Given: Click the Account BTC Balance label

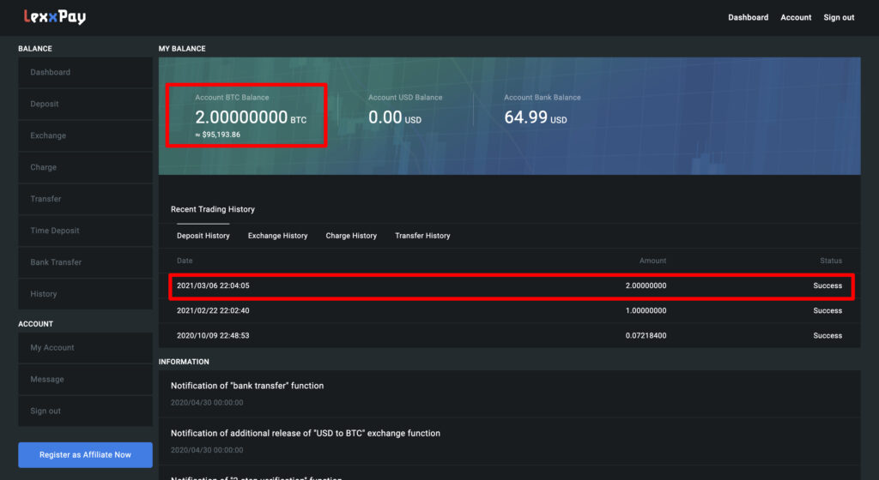Looking at the screenshot, I should click(232, 98).
